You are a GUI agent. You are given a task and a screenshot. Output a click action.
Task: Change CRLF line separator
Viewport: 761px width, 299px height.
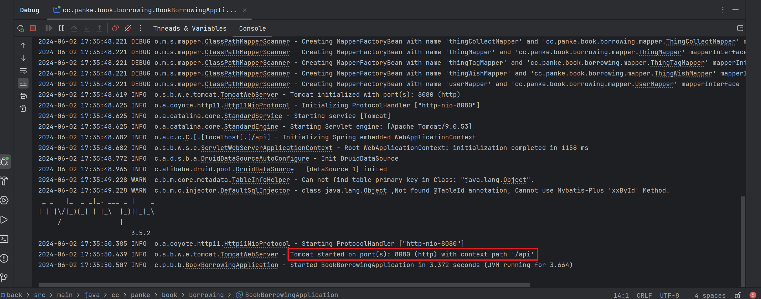click(644, 295)
